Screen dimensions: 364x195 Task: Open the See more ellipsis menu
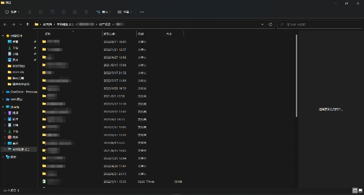(142, 12)
